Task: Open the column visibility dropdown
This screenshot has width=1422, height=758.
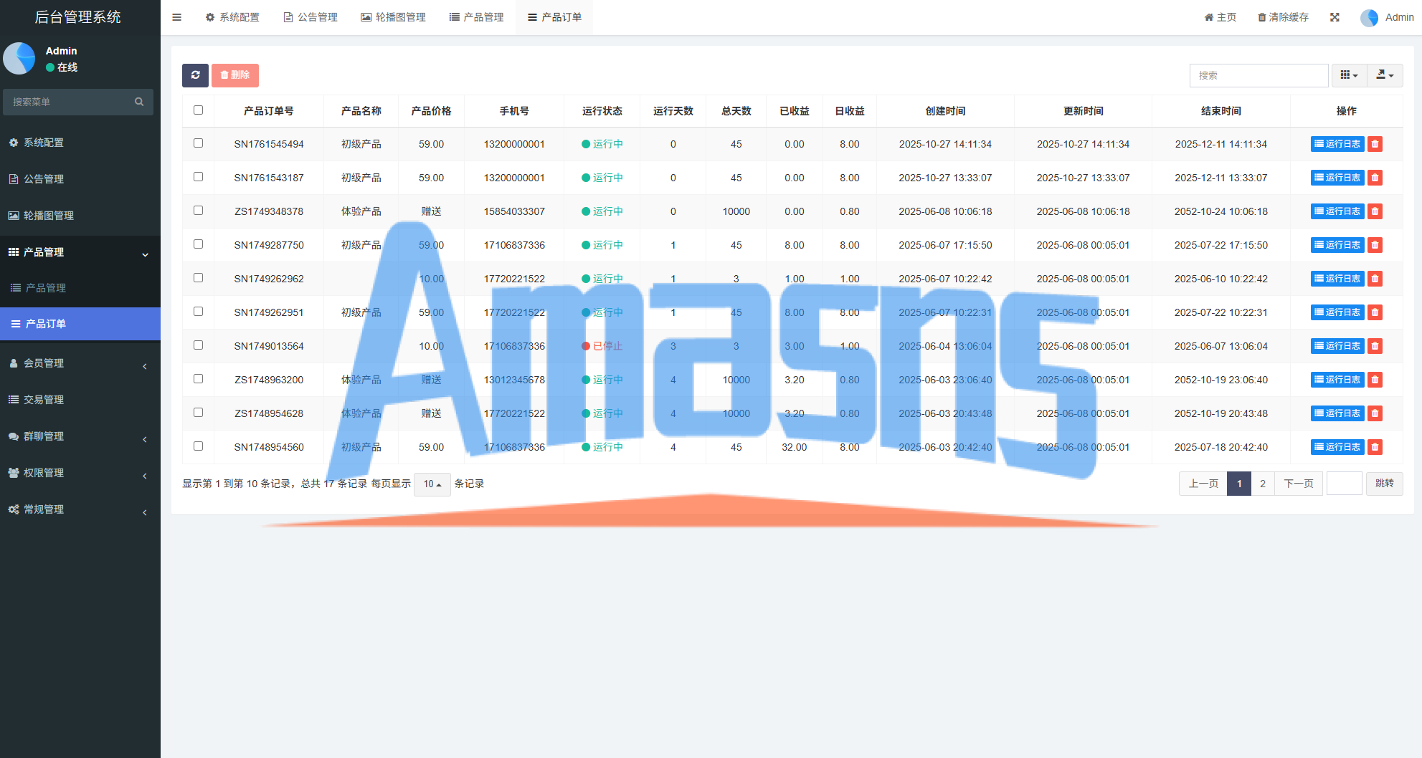Action: click(x=1349, y=75)
